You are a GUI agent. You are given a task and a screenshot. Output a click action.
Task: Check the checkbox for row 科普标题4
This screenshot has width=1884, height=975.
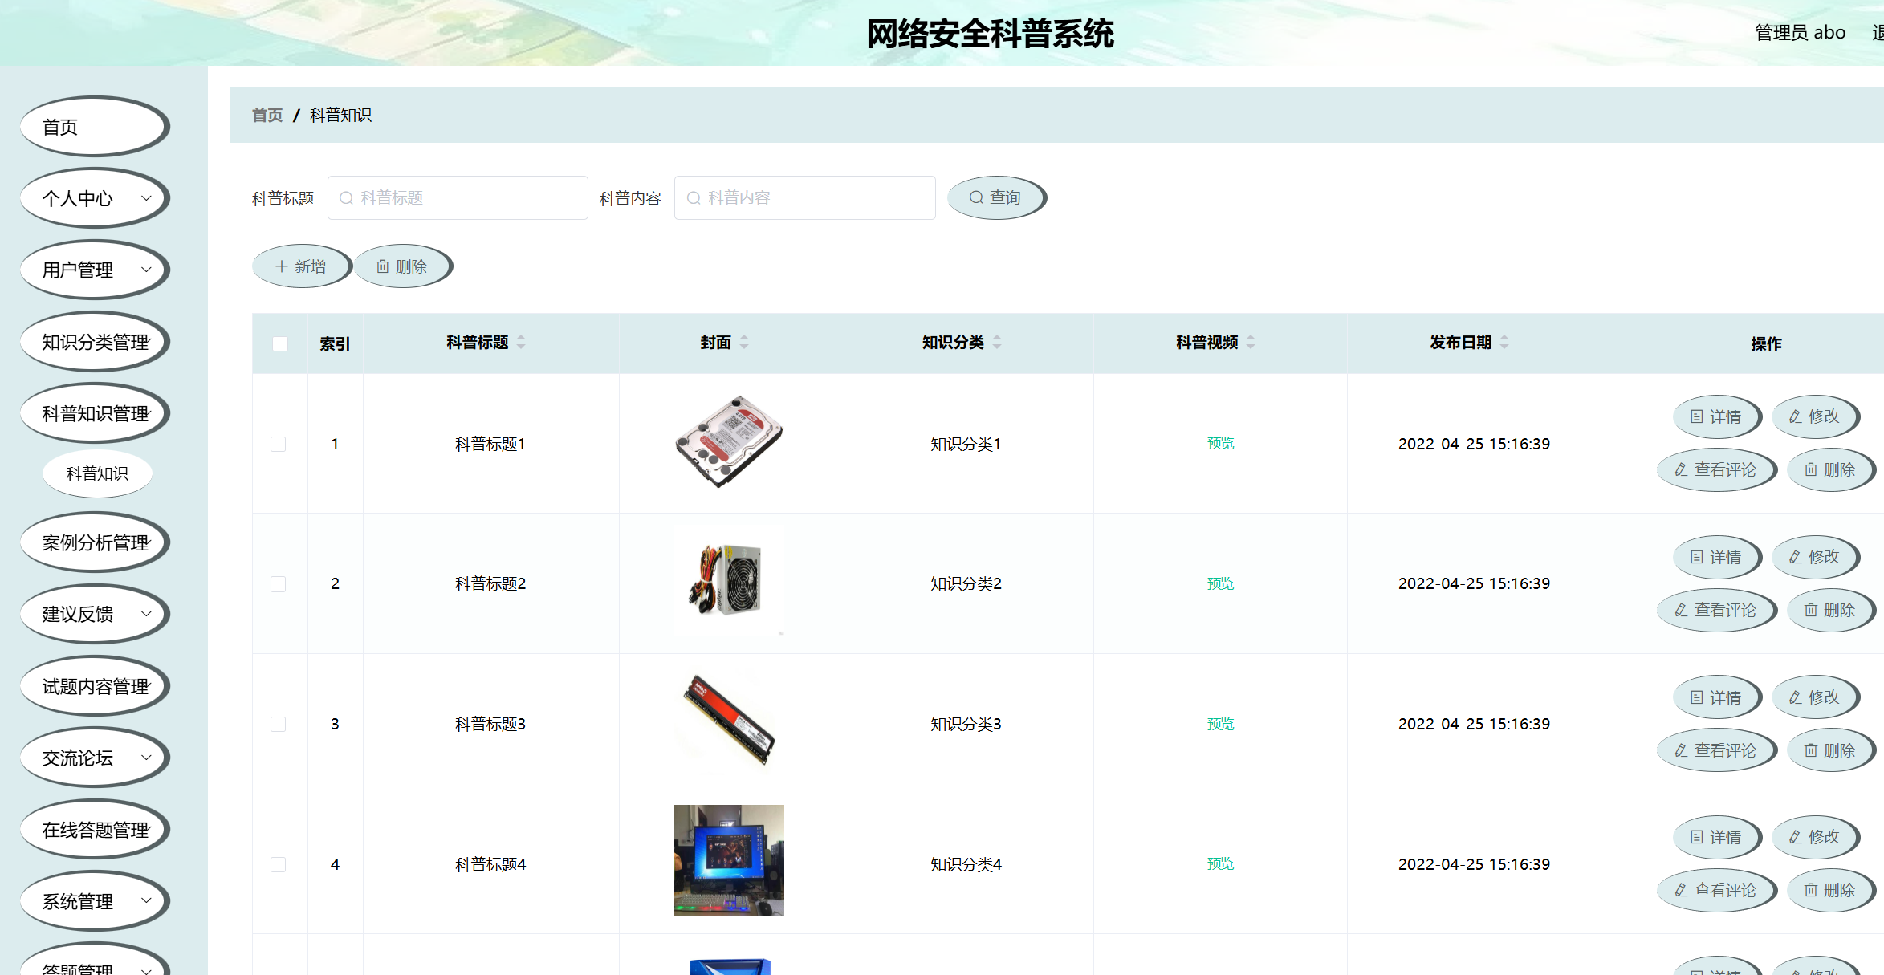(279, 864)
